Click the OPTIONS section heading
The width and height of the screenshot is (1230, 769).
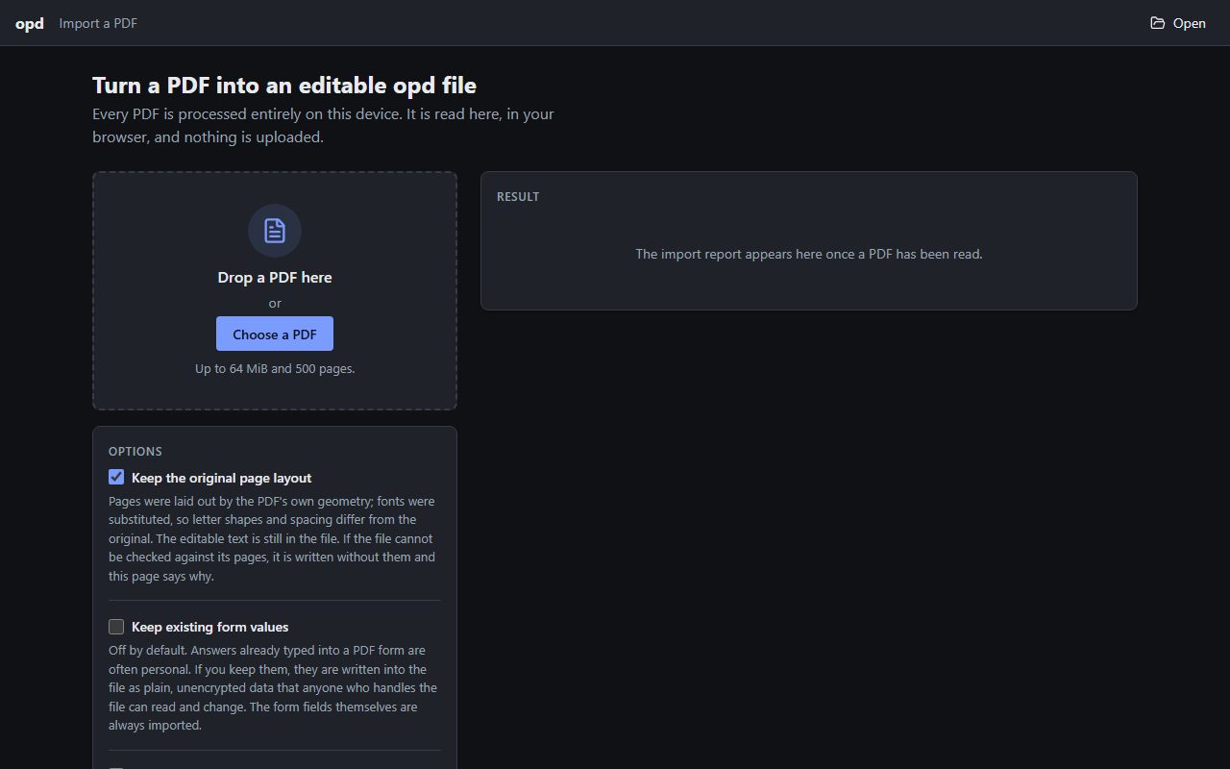135,451
